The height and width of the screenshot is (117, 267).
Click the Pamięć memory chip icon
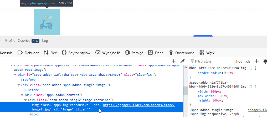[127, 53]
